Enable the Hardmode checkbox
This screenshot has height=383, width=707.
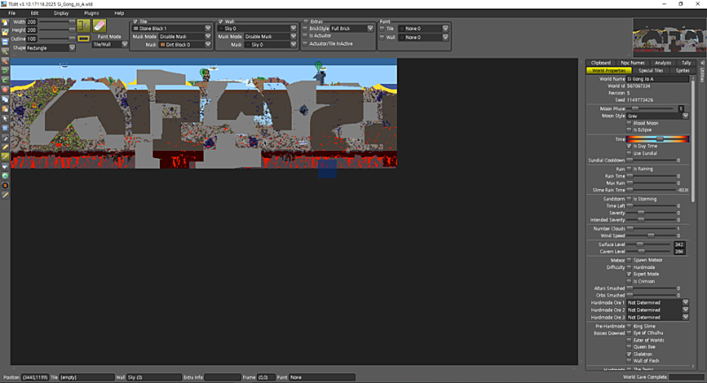tap(629, 267)
